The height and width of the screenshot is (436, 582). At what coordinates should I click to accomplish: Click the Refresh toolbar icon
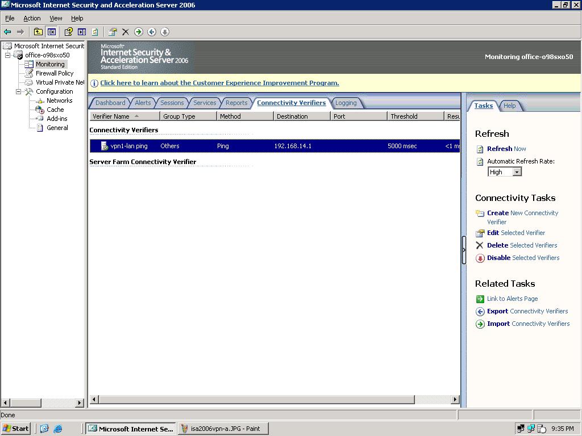pyautogui.click(x=95, y=32)
